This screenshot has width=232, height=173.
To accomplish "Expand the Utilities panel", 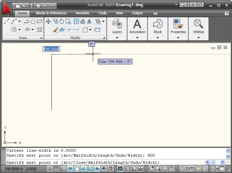I will tap(199, 37).
